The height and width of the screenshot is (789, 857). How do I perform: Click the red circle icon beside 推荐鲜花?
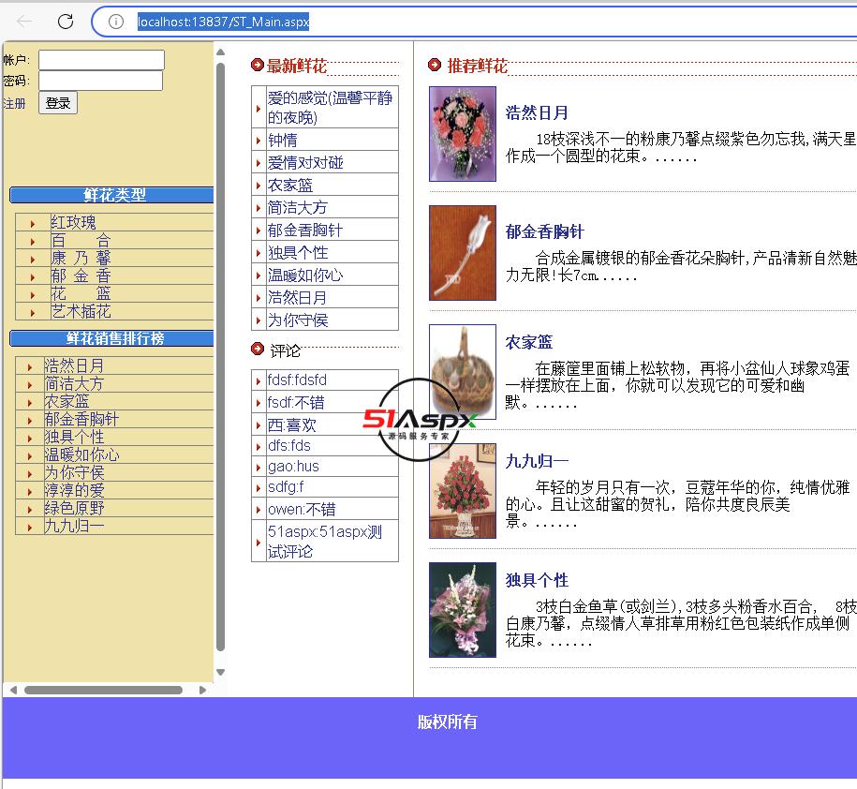pyautogui.click(x=435, y=65)
